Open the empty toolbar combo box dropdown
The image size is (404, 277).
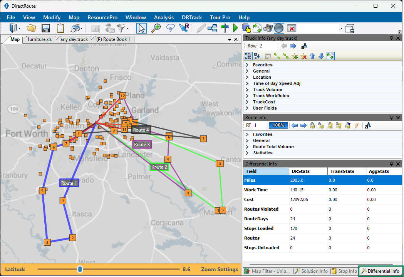pyautogui.click(x=341, y=29)
